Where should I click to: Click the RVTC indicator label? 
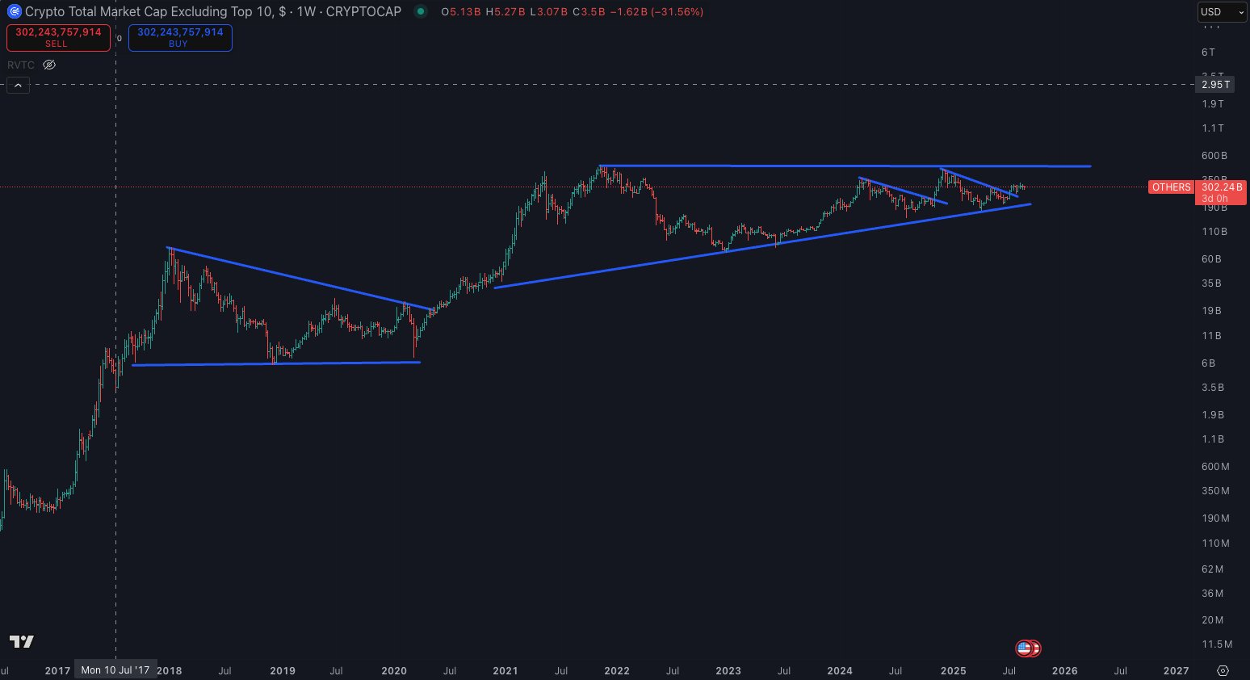pyautogui.click(x=21, y=65)
